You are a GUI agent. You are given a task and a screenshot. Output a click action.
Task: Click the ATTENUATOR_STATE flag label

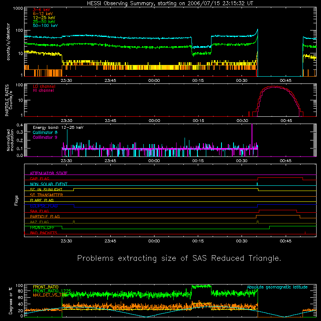(49, 173)
